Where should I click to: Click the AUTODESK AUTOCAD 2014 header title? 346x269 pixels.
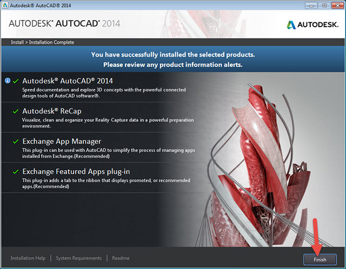pos(64,23)
